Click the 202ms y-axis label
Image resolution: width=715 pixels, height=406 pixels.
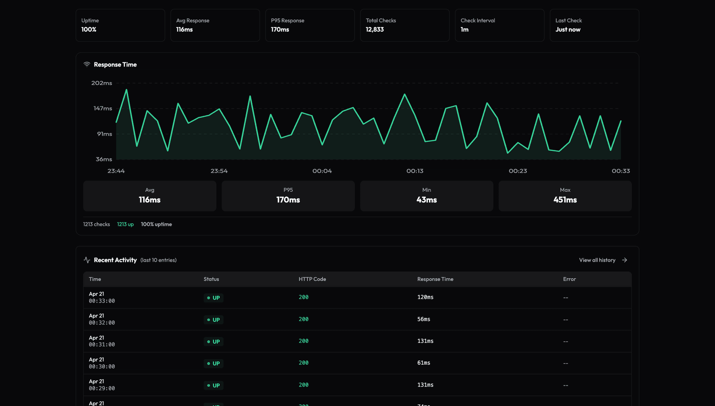(102, 83)
